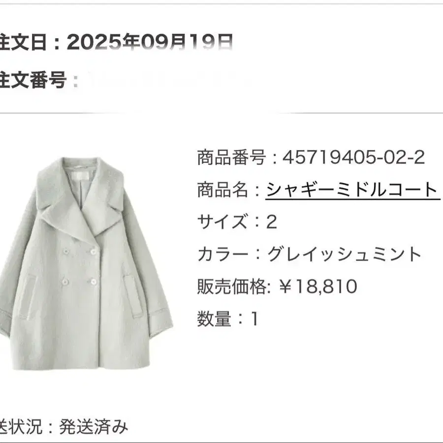Click the 注文番号 label
This screenshot has height=443, width=443.
coord(33,80)
